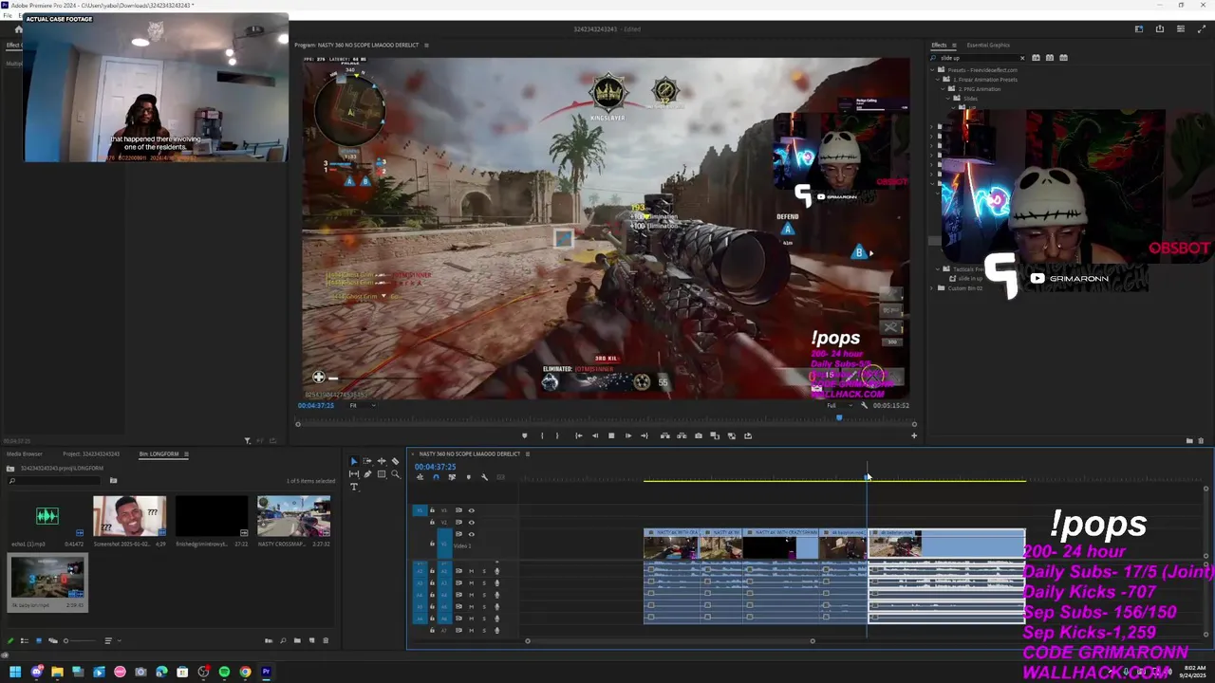Step back one frame in Program monitor
Viewport: 1215px width, 683px height.
[x=595, y=435]
